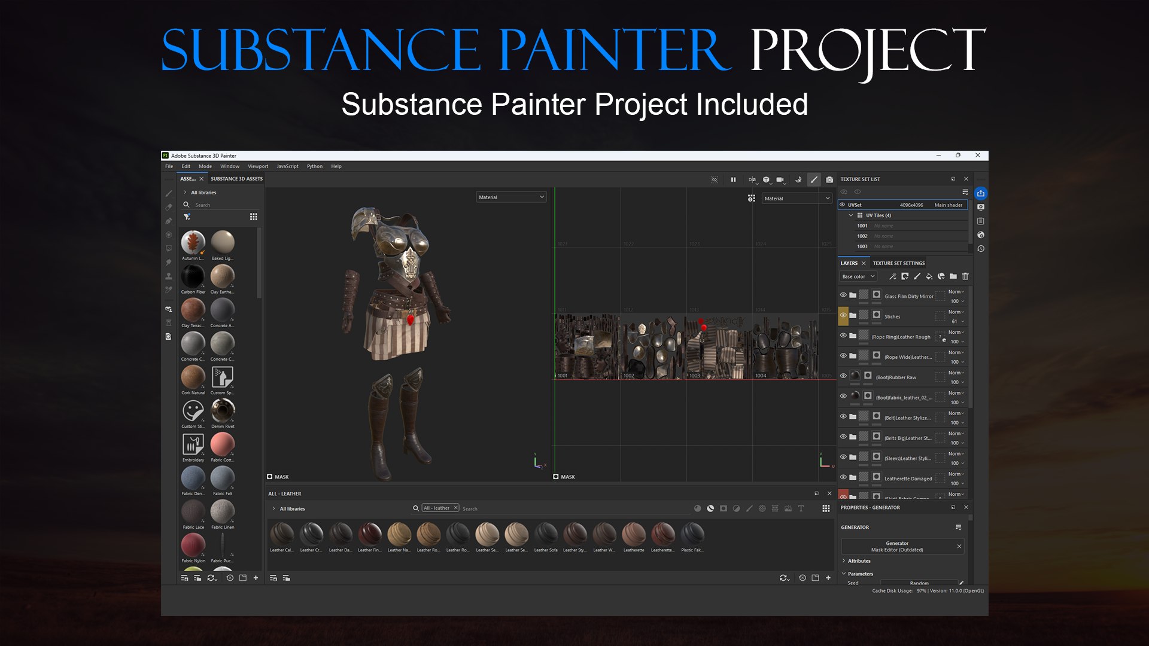
Task: Add a fill layer with the bucket icon
Action: (x=929, y=276)
